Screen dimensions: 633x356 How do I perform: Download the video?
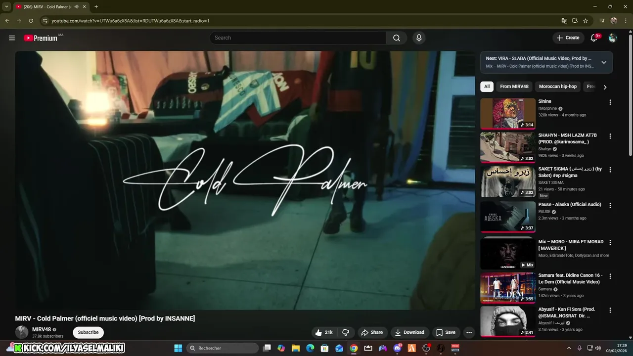pos(409,332)
